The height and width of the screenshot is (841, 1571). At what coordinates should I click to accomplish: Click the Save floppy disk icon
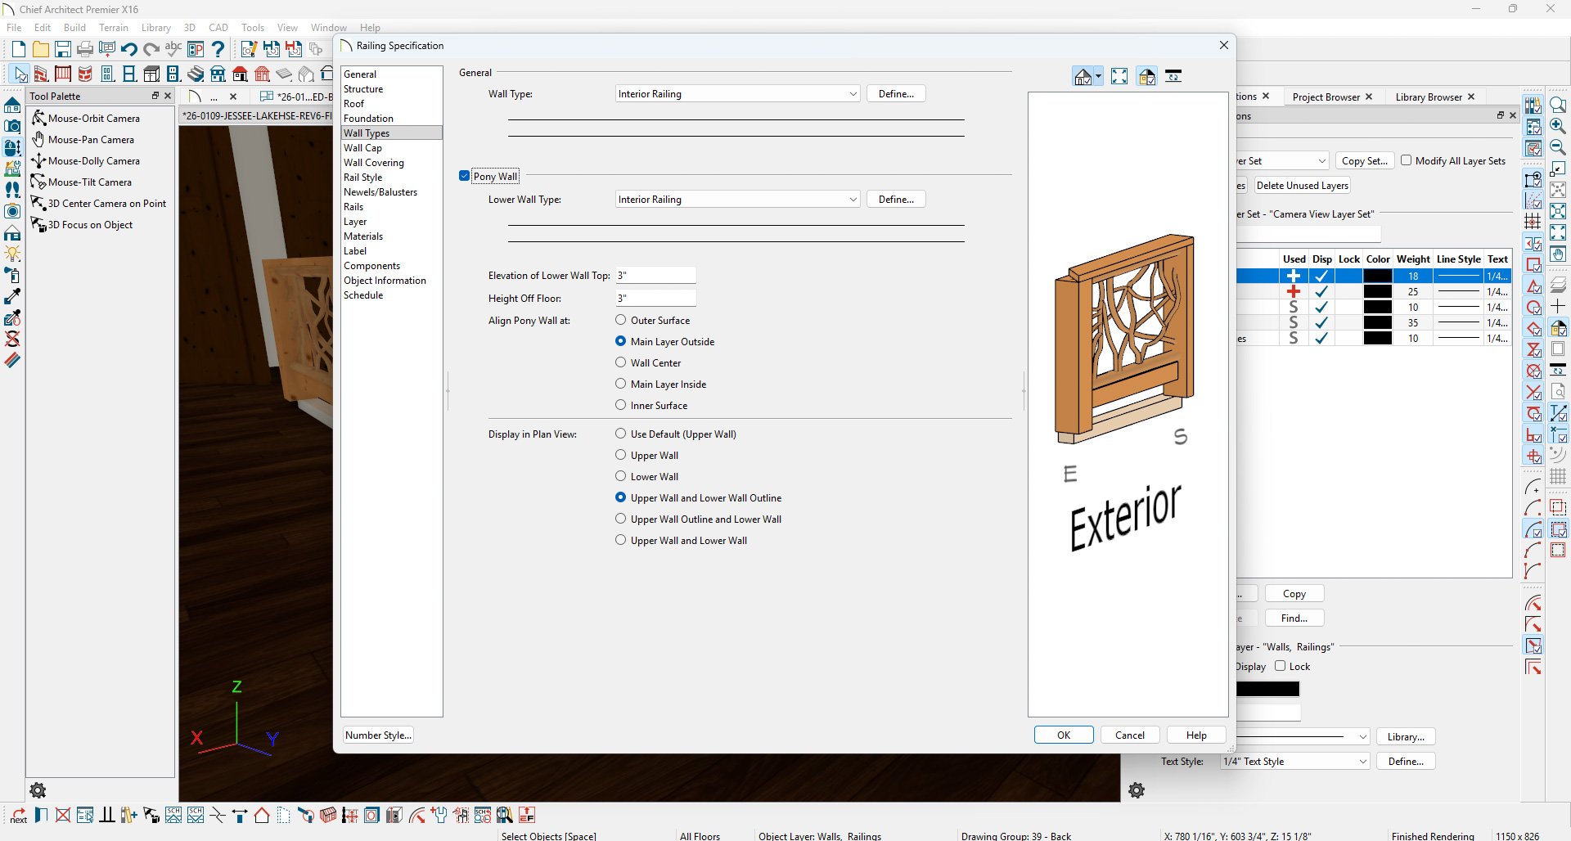coord(62,49)
